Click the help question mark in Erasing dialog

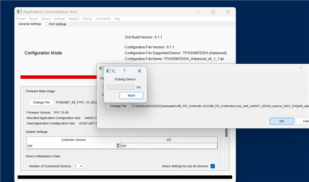pos(124,71)
